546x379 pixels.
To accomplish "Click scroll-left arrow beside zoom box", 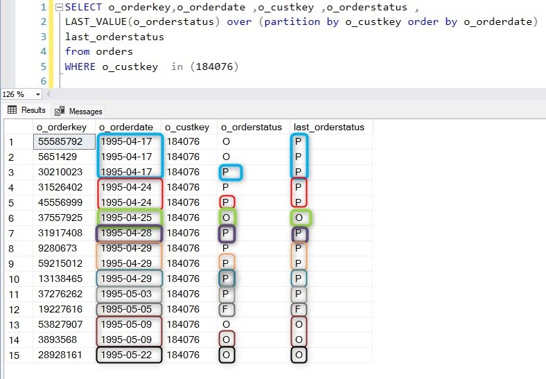I will click(48, 94).
